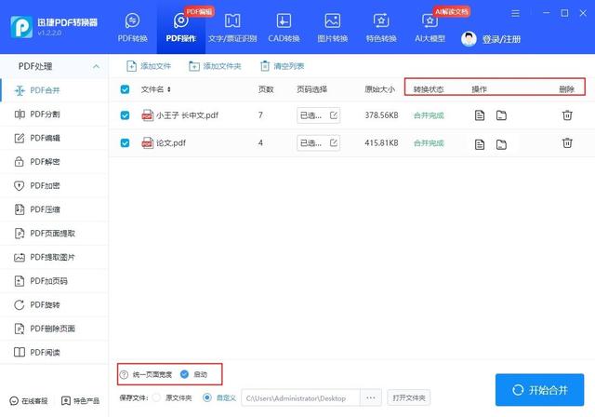Image resolution: width=595 pixels, height=417 pixels.
Task: Click the save path input field
Action: pos(300,398)
